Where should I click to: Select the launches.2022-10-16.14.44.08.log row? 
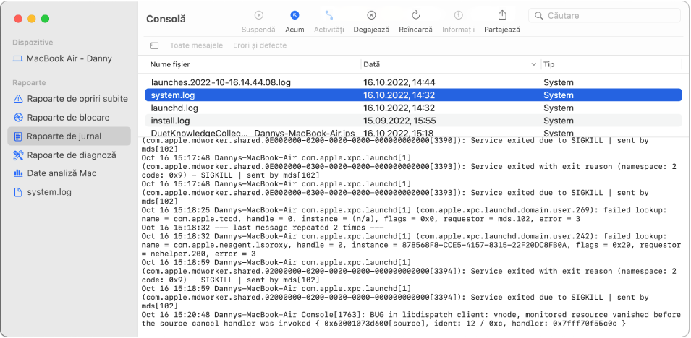(x=413, y=82)
